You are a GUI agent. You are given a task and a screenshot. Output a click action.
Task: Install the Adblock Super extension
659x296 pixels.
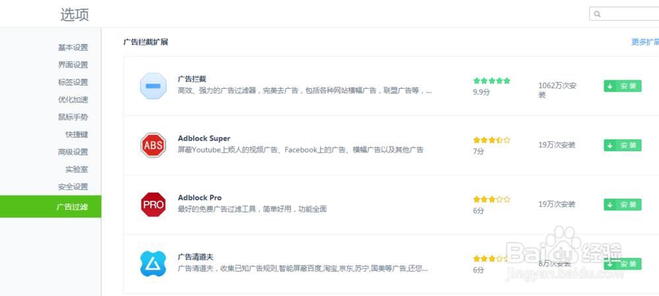[622, 145]
